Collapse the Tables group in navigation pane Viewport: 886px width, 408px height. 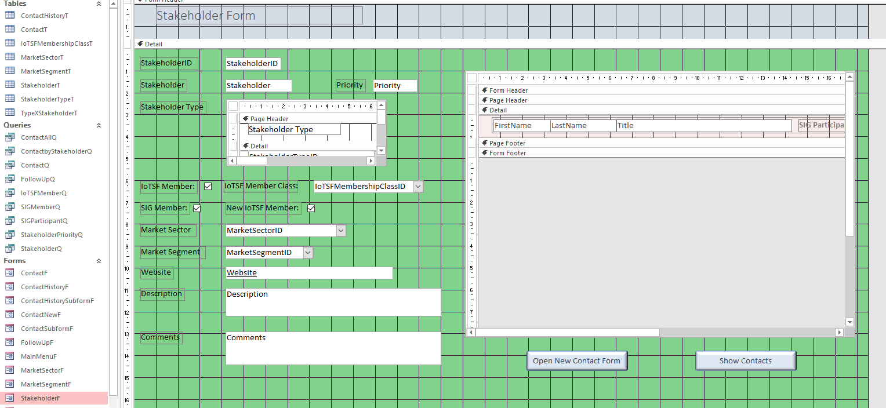[99, 3]
